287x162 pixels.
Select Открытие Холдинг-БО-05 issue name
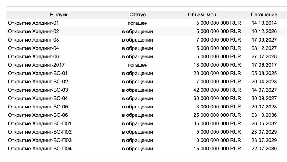pos(38,107)
